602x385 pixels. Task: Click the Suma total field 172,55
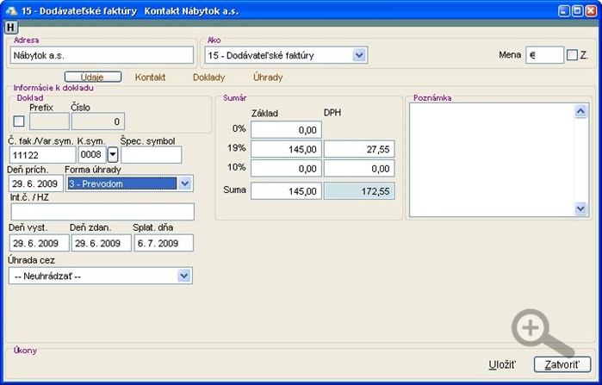[359, 191]
